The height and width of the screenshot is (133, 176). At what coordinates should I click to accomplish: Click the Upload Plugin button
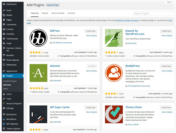click(x=53, y=5)
